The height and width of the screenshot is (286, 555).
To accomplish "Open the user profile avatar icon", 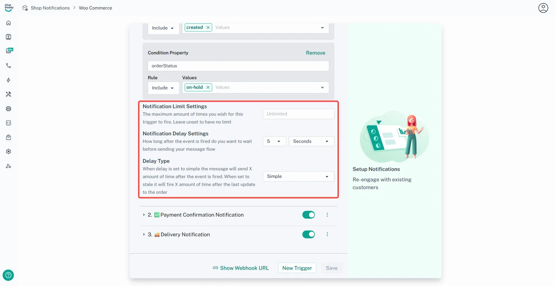I will coord(543,8).
